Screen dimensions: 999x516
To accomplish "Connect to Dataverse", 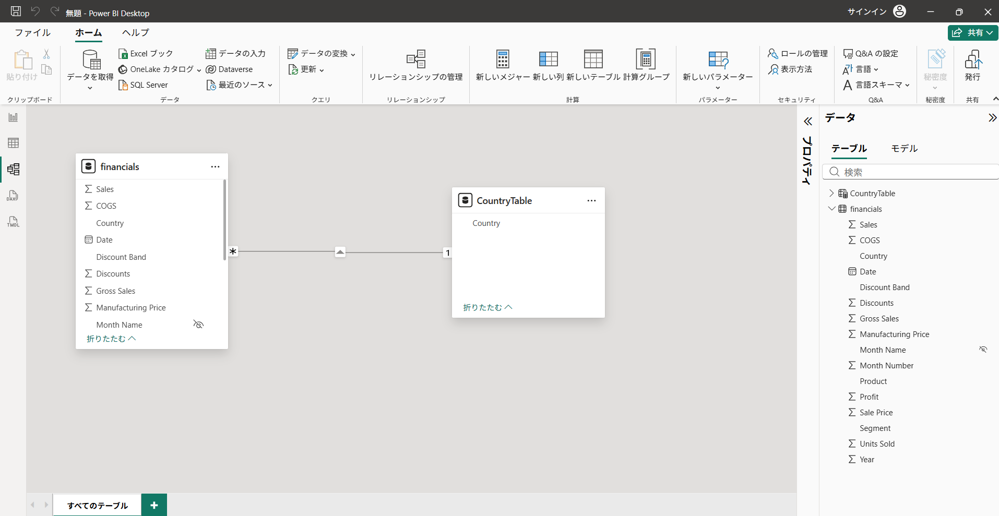I will (x=229, y=69).
